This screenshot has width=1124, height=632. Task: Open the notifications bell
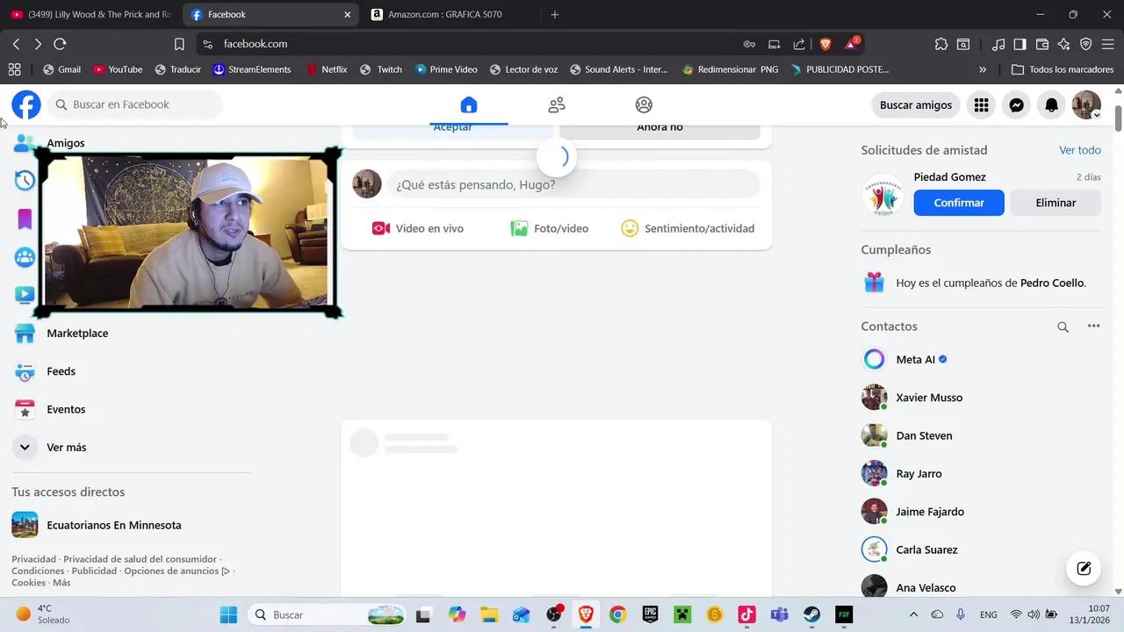point(1051,105)
